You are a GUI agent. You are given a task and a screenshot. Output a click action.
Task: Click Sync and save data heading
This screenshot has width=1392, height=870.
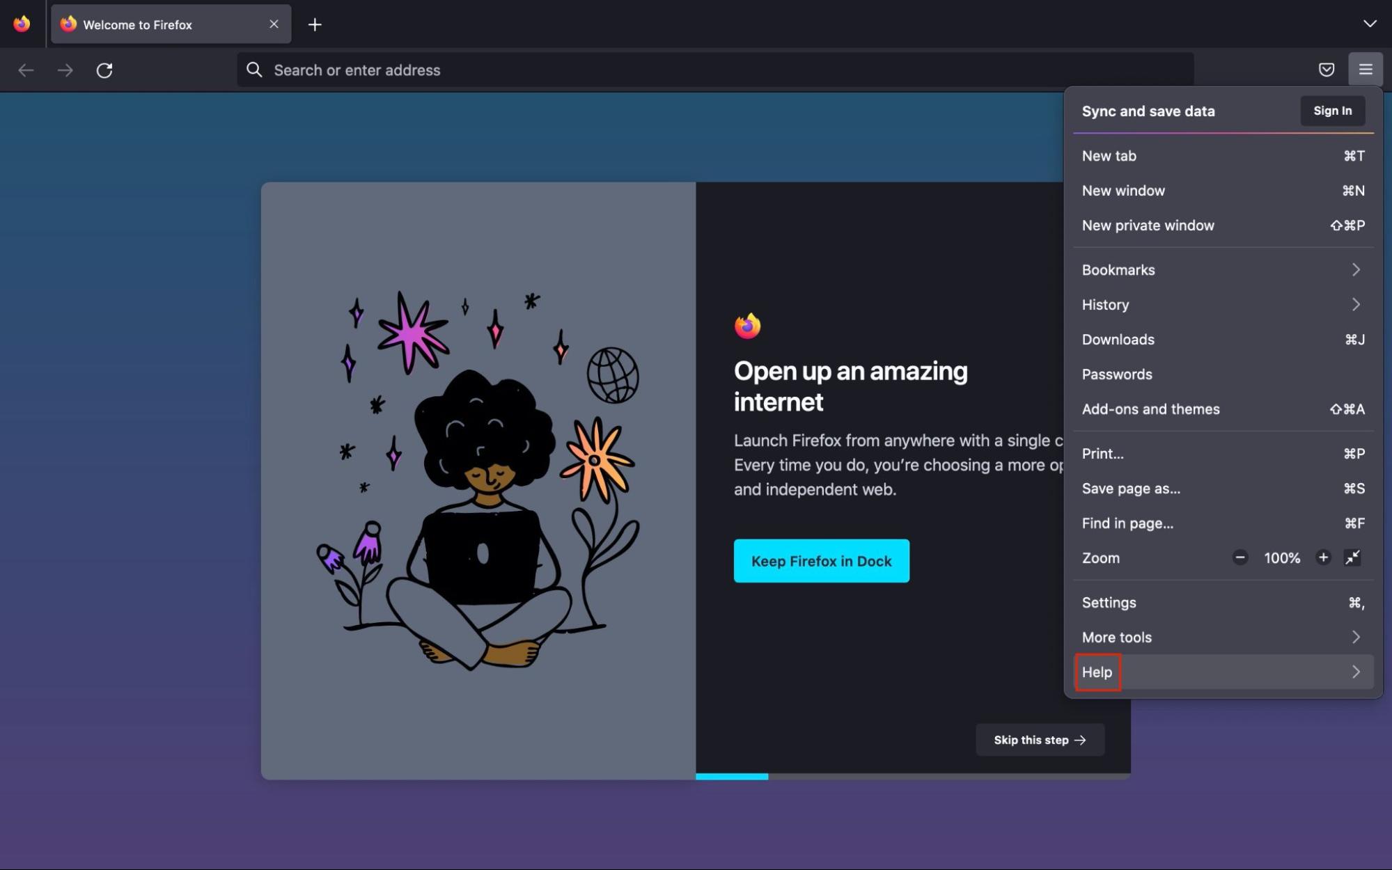(1148, 111)
